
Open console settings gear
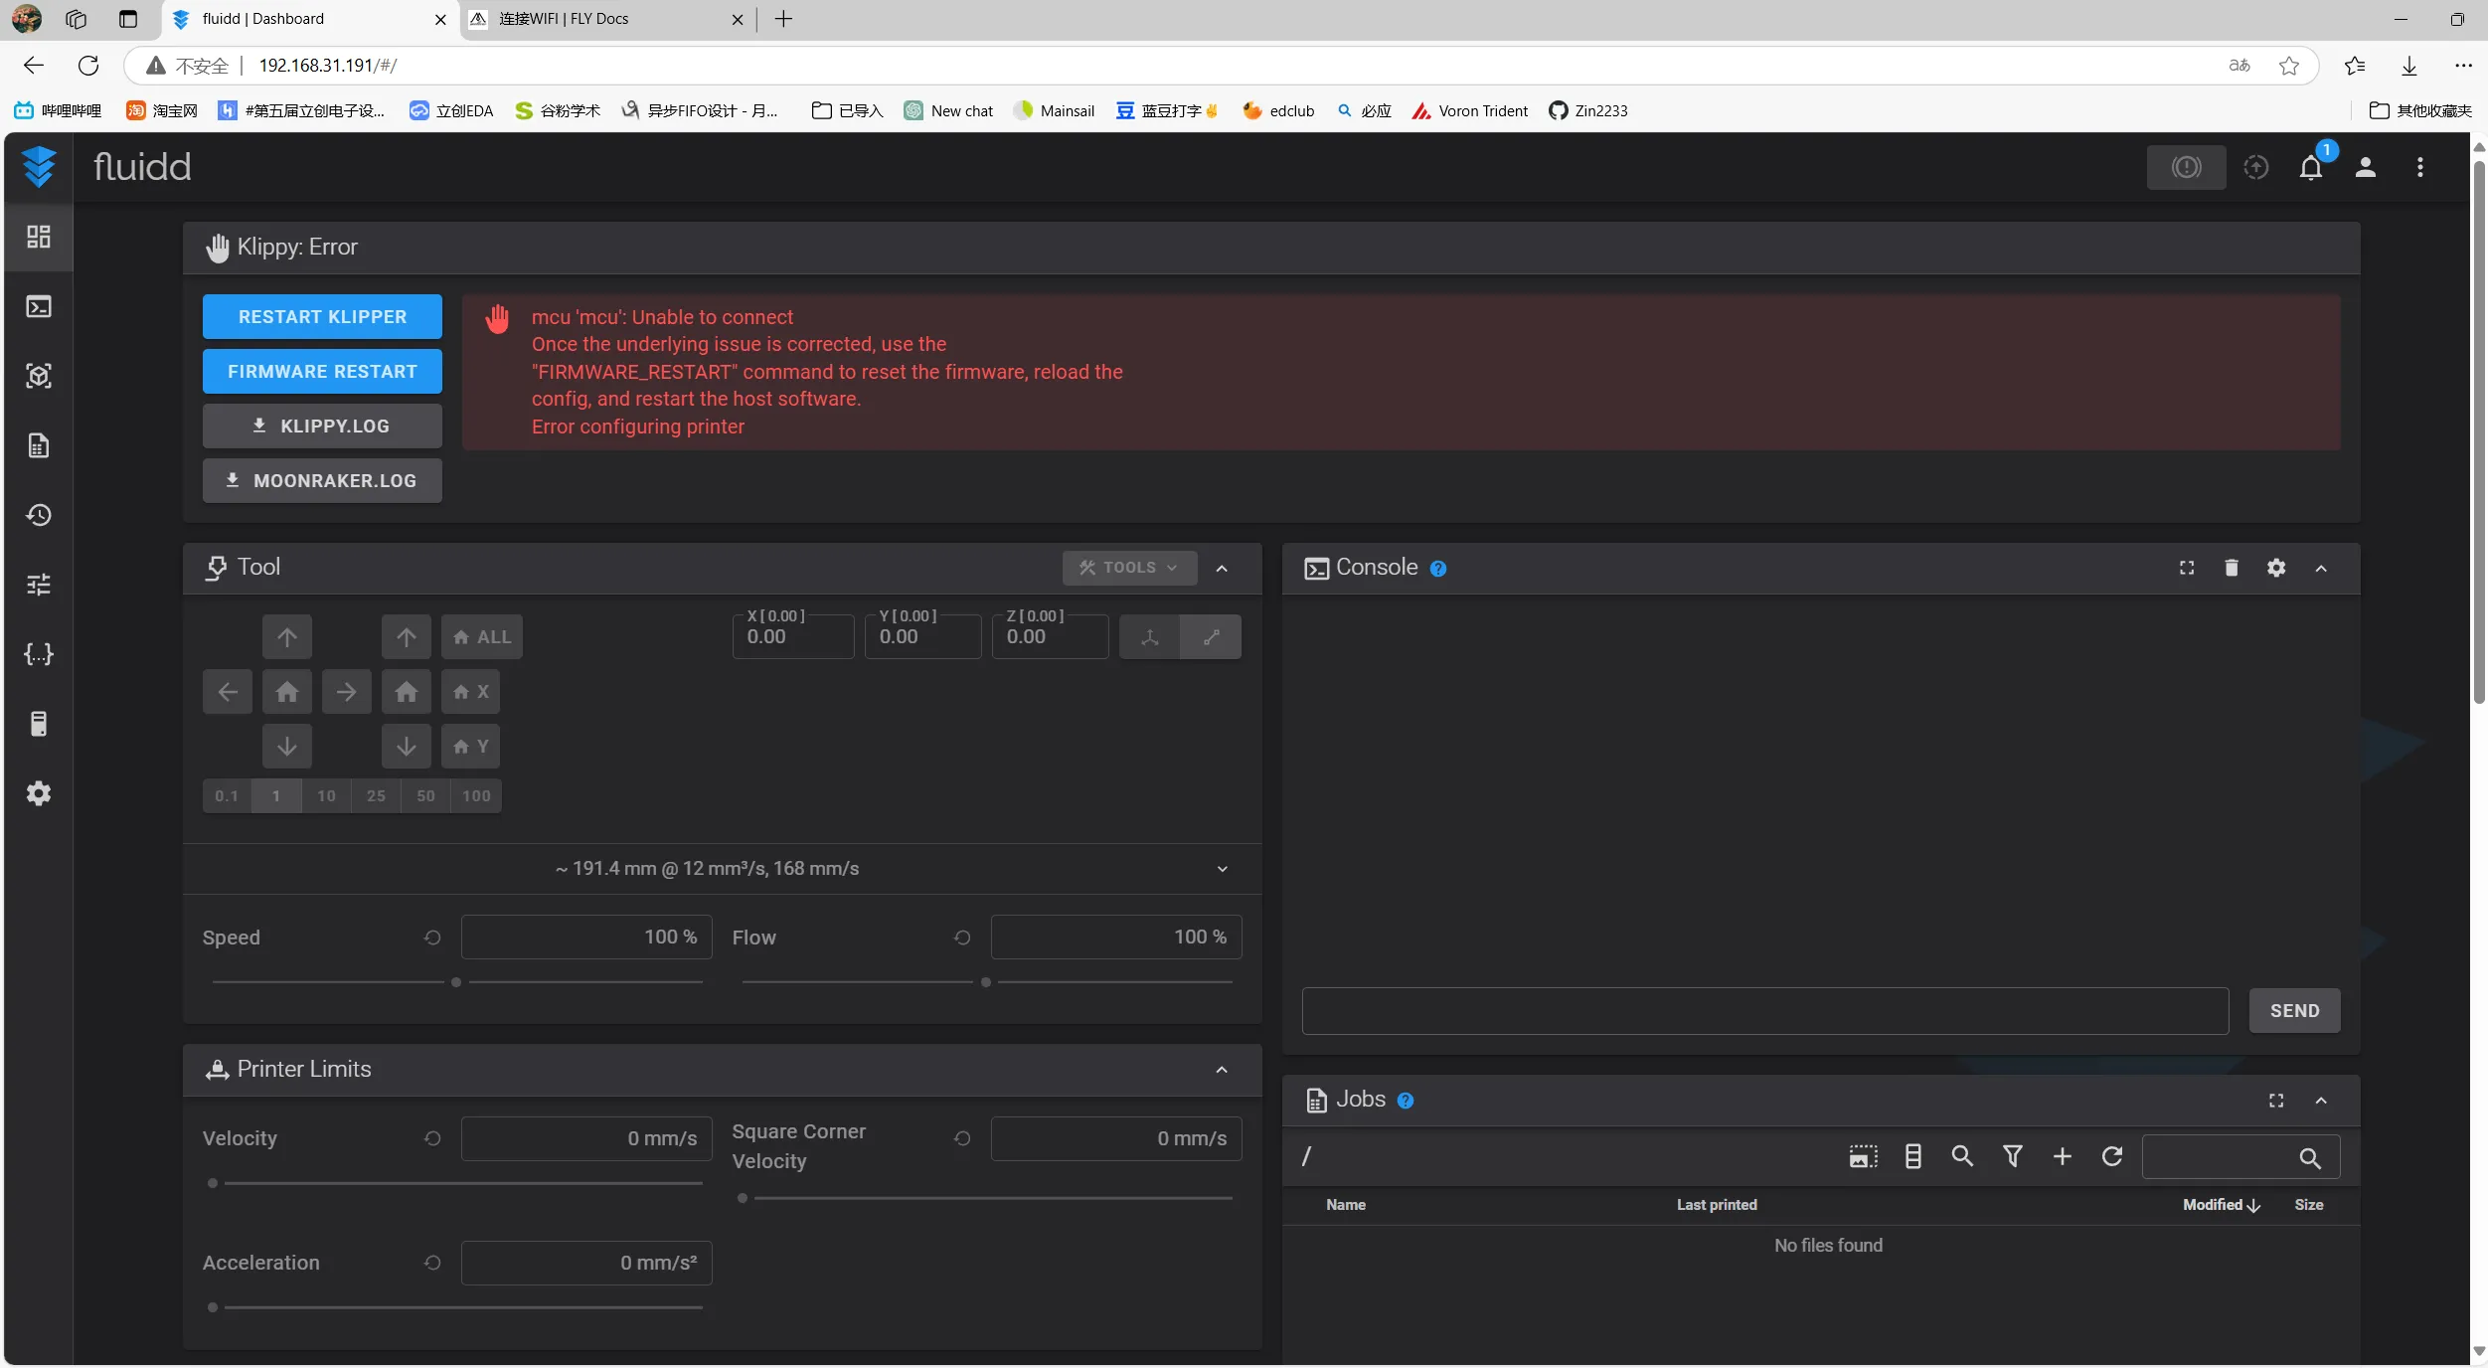pyautogui.click(x=2275, y=568)
